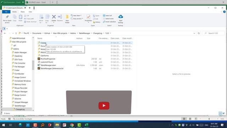Switch to the Home ribbon tab
The image size is (227, 128).
point(14,12)
